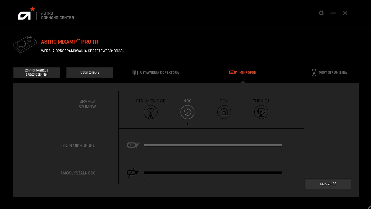371x209 pixels.
Task: Click the Astro MixAmp device illustration
Action: point(25,44)
